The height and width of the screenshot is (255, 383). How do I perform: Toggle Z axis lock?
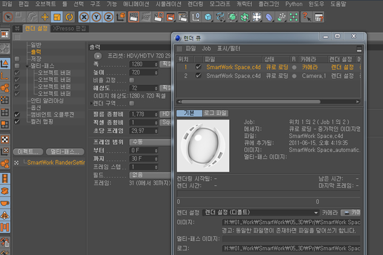109,17
